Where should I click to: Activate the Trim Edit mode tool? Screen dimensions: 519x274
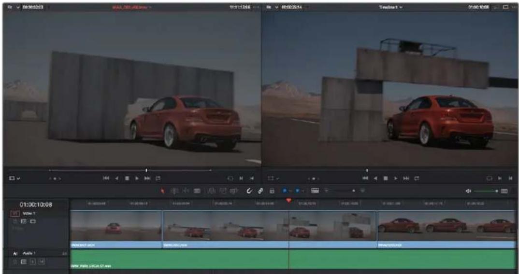175,191
